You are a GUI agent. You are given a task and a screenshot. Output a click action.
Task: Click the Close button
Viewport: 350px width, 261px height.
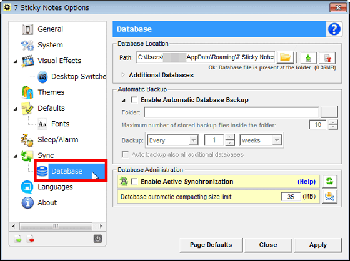[268, 245]
